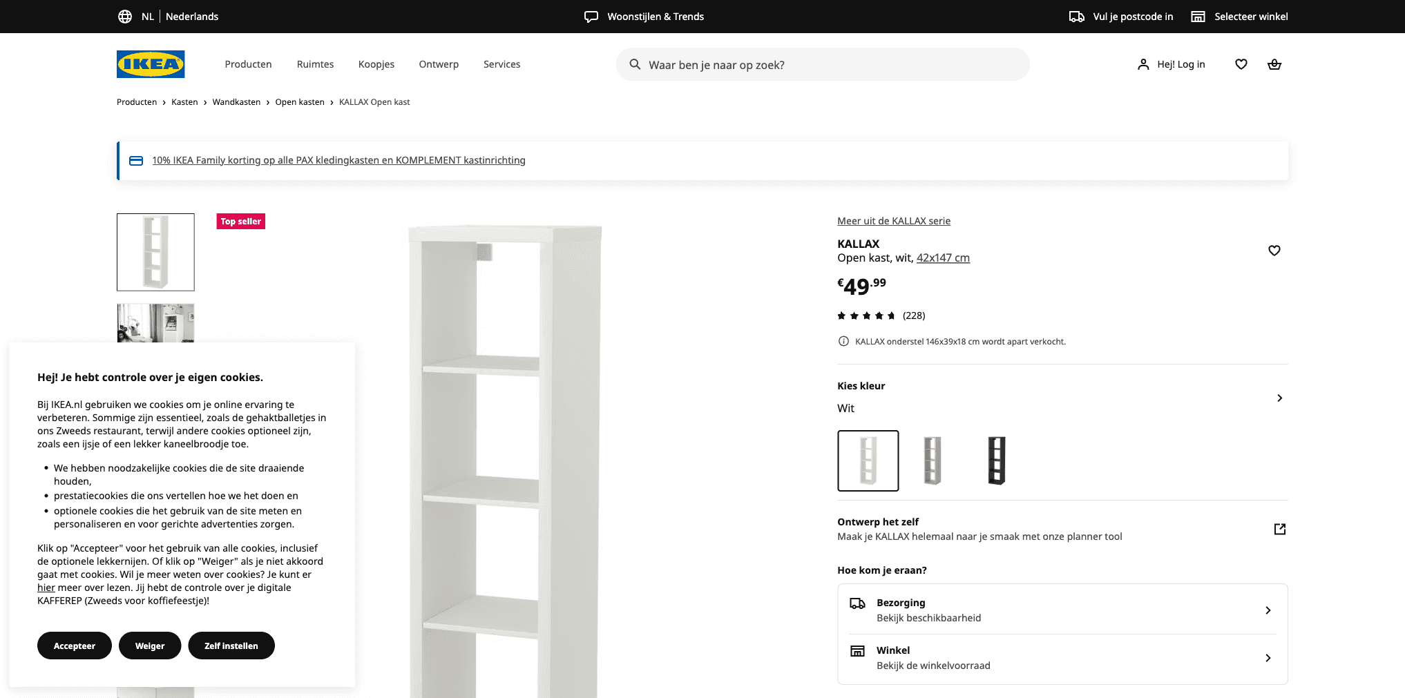
Task: Click the store icon next to Winkel
Action: [x=857, y=651]
